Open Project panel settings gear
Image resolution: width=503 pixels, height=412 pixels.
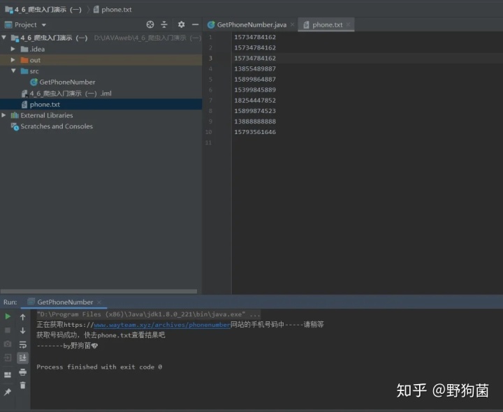(181, 24)
